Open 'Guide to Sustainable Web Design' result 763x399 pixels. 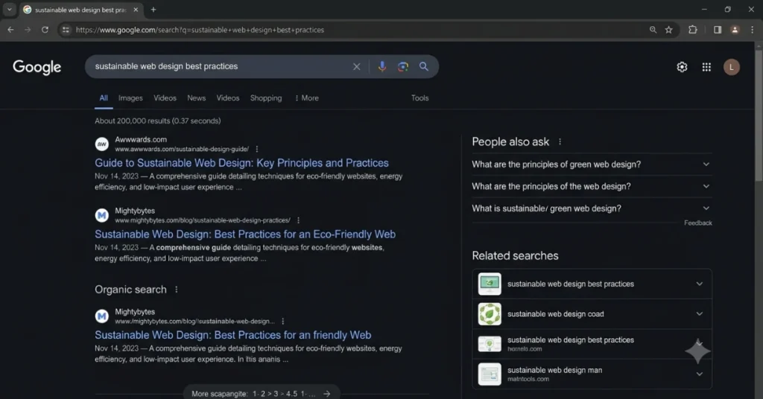(x=242, y=163)
